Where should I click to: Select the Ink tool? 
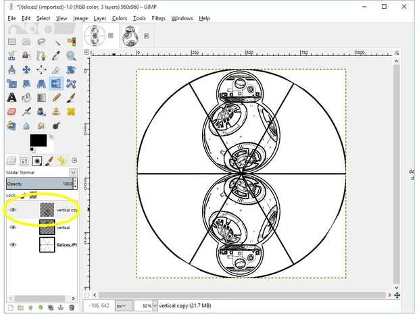41,111
